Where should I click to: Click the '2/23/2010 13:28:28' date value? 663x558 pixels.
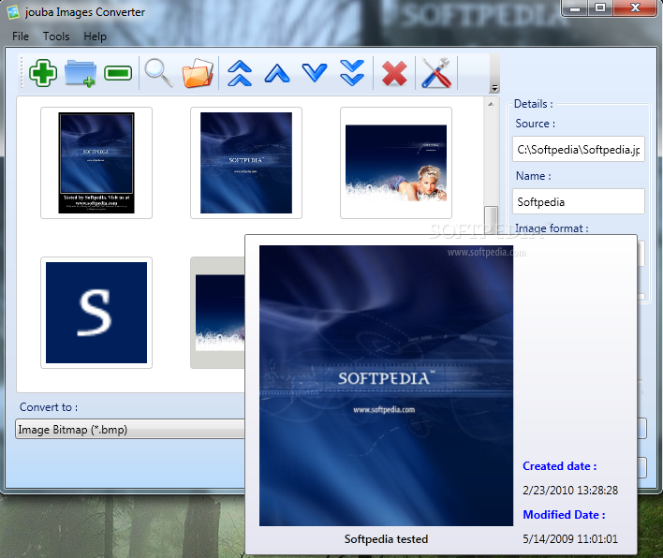pos(570,490)
